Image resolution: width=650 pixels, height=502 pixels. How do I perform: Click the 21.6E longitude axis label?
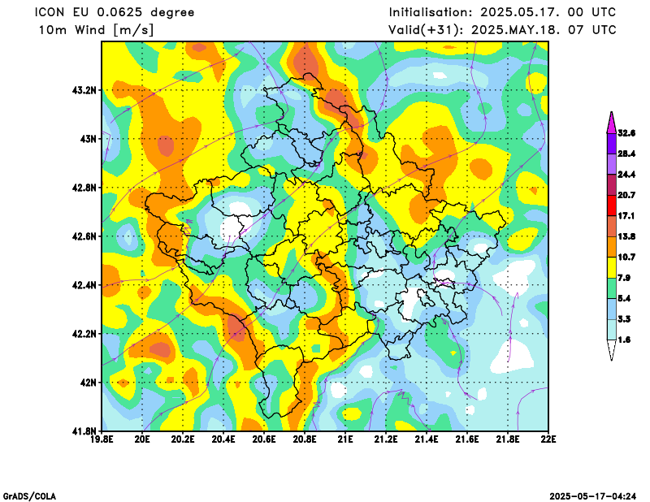click(467, 439)
